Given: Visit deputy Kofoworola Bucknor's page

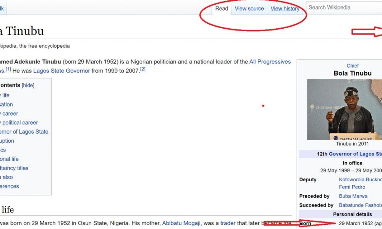Looking at the screenshot, I should pos(360,179).
